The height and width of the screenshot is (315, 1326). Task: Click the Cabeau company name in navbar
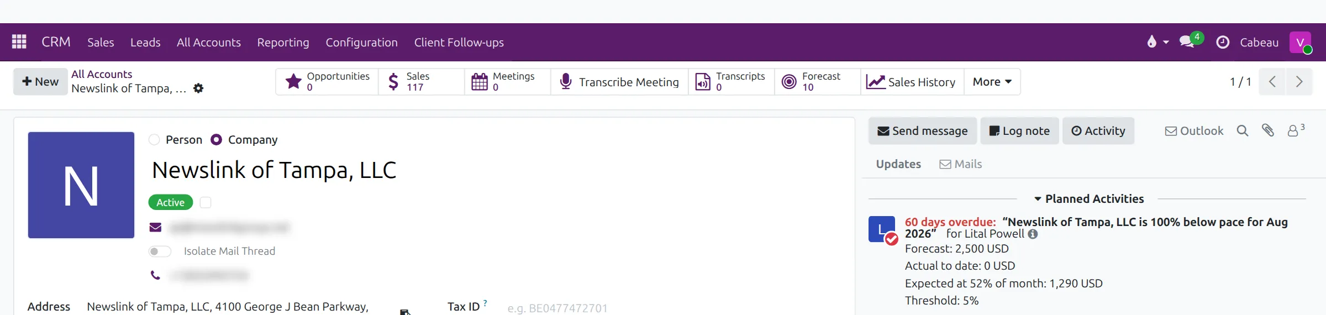tap(1259, 43)
